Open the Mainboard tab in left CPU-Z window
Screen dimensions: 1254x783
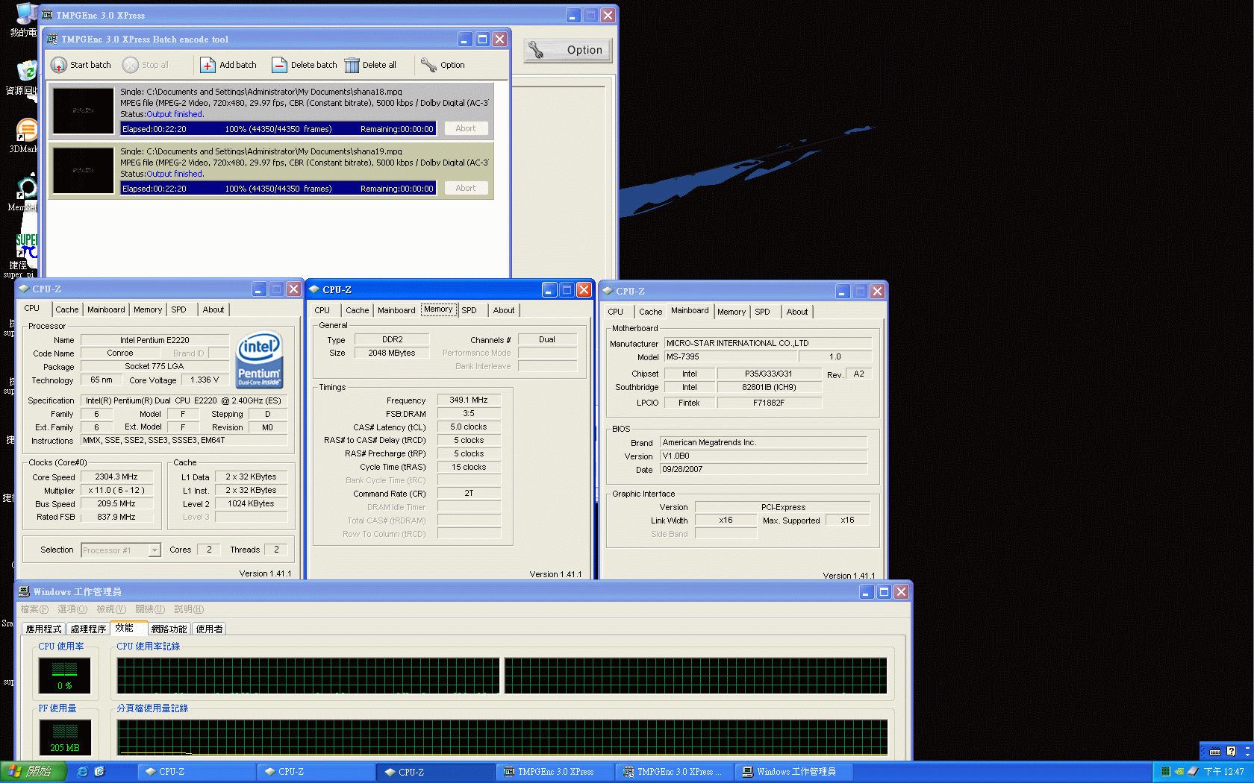(106, 309)
